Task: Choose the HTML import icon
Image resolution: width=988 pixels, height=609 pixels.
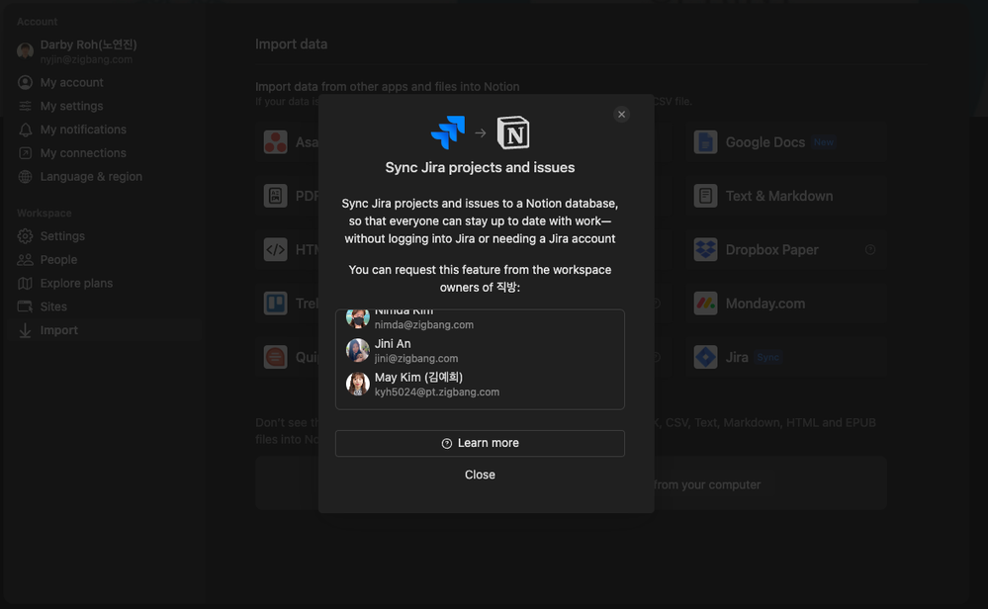Action: coord(275,250)
